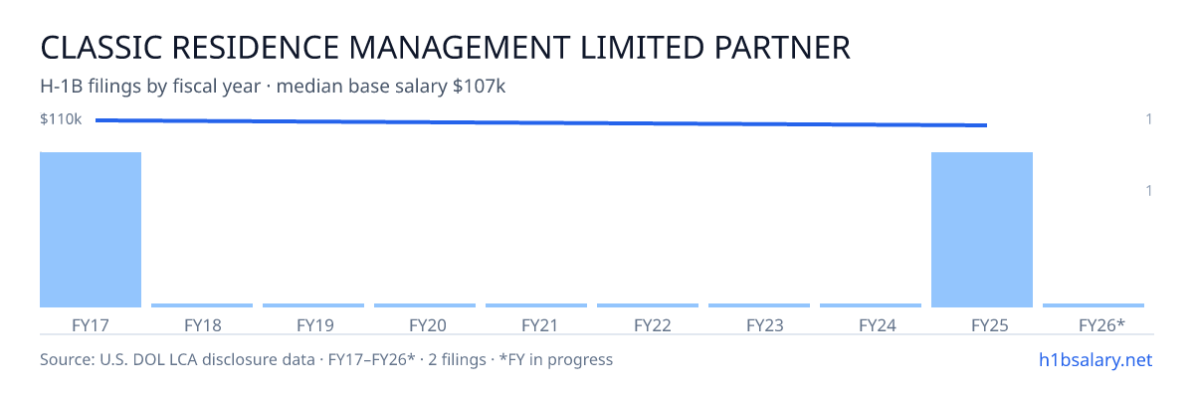
Task: Click the blue median salary line
Action: click(541, 122)
